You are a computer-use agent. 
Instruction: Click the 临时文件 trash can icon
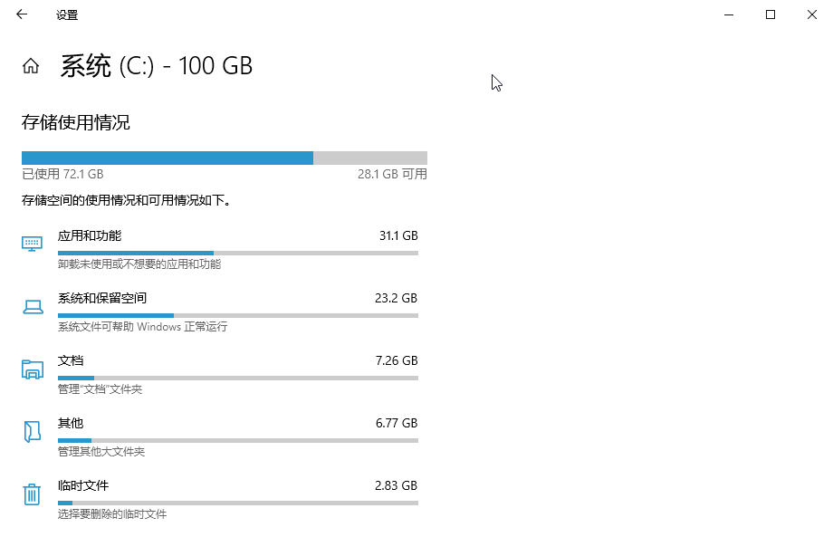tap(32, 494)
